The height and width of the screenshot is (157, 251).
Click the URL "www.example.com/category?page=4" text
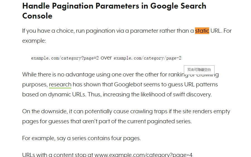143,155
